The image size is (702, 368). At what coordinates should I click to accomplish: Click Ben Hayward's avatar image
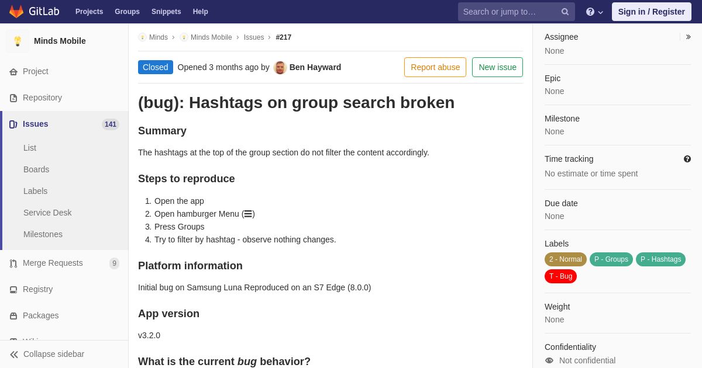(280, 68)
